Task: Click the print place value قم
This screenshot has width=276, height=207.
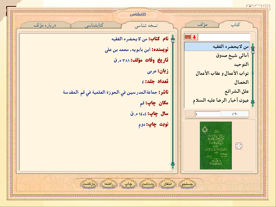Action: [x=142, y=103]
